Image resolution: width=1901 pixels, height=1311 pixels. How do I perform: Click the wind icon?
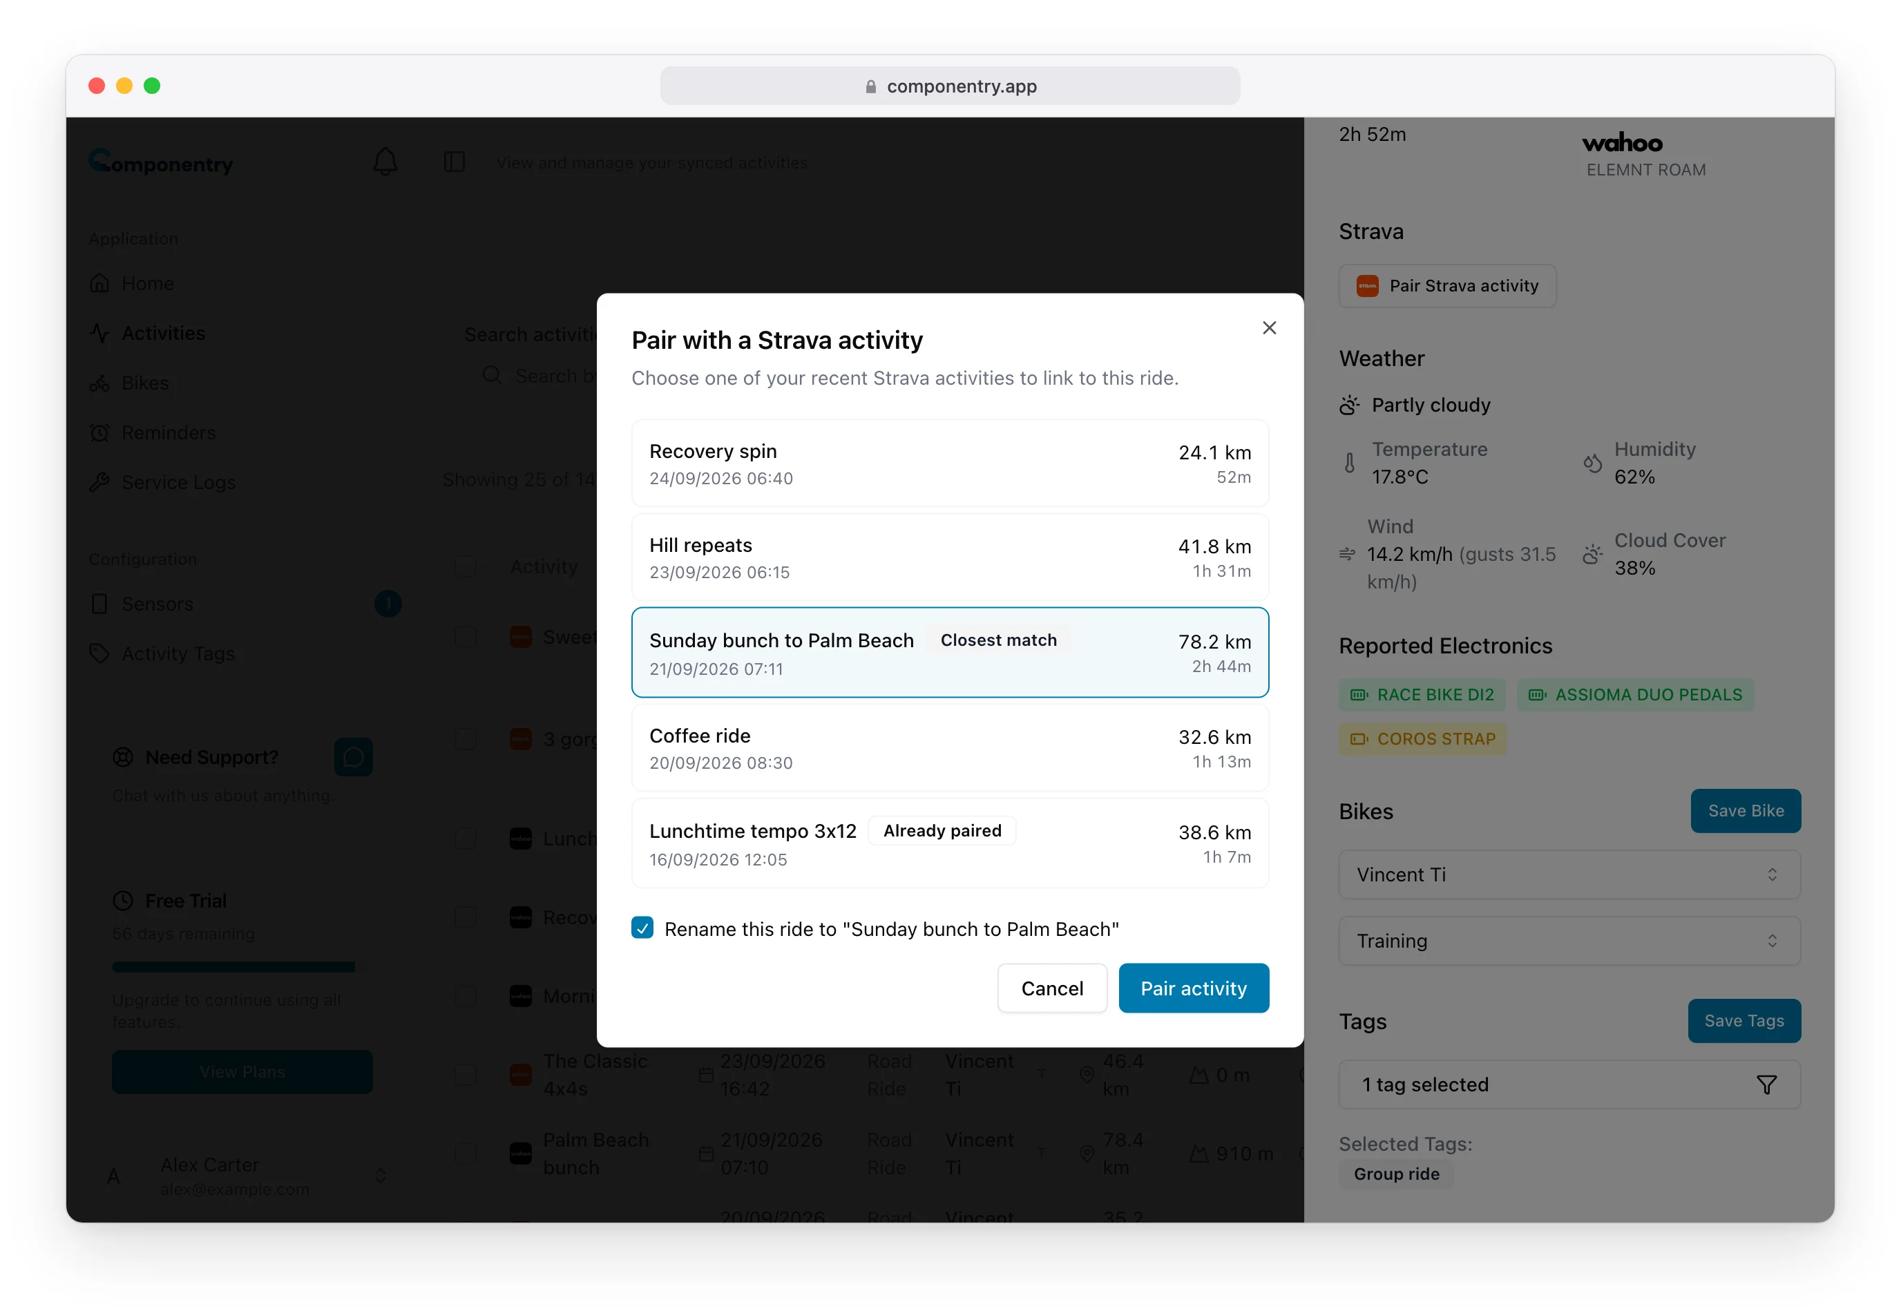[x=1347, y=555]
